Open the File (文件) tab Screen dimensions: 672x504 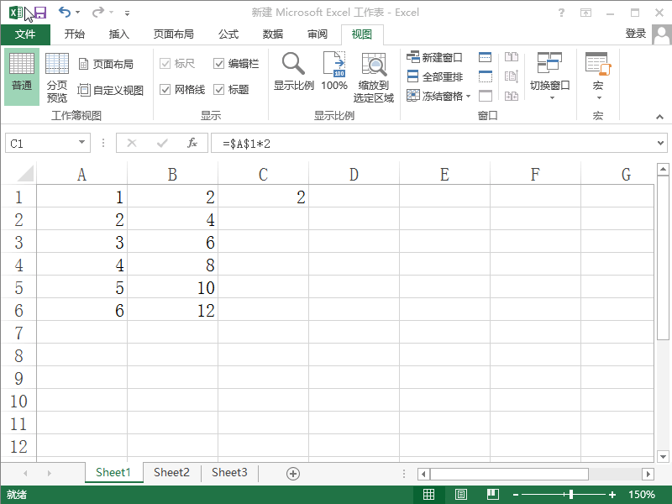point(25,34)
